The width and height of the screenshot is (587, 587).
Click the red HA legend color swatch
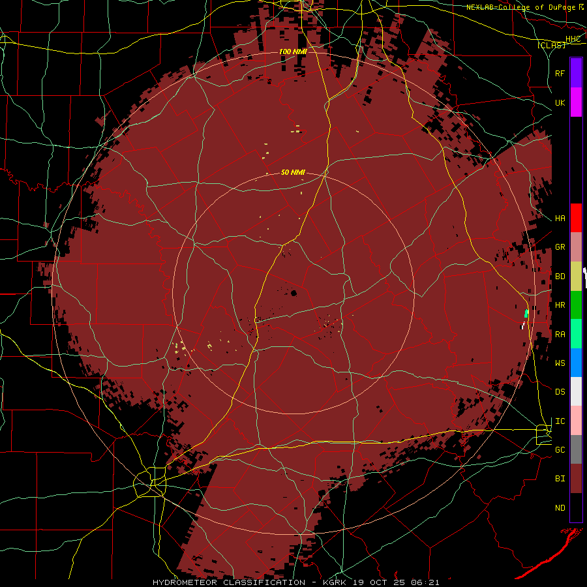coord(576,218)
